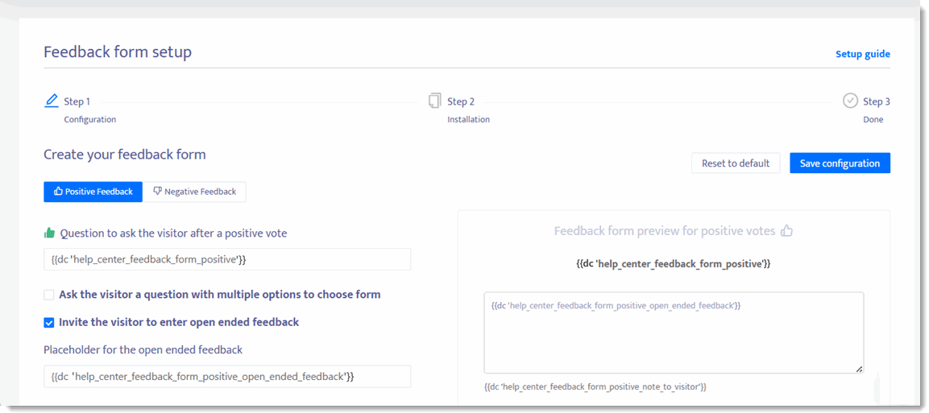
Task: Grab the preview textarea resize handle
Action: pos(858,369)
